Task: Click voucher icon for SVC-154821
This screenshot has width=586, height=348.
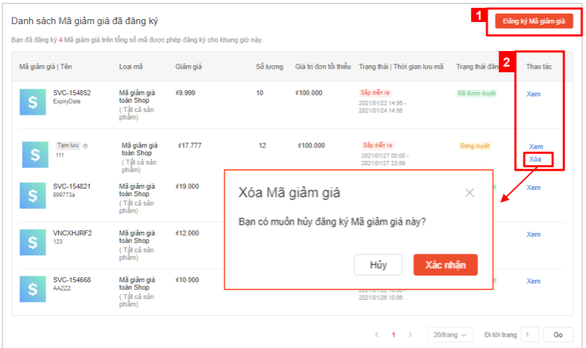Action: click(x=33, y=196)
